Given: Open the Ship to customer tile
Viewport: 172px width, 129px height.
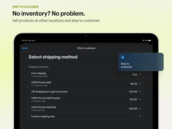Looking at the screenshot, I should click(141, 62).
